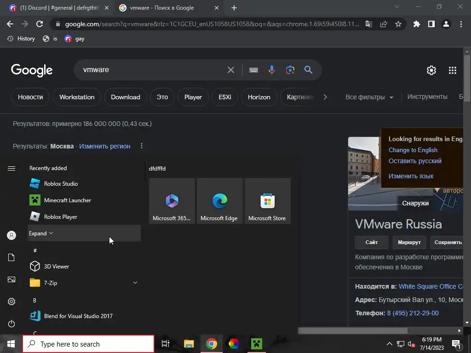Open Инструменты search tools
This screenshot has height=353, width=471.
[427, 97]
